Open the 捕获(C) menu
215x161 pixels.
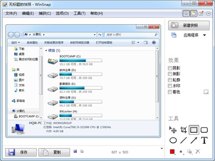pos(45,13)
